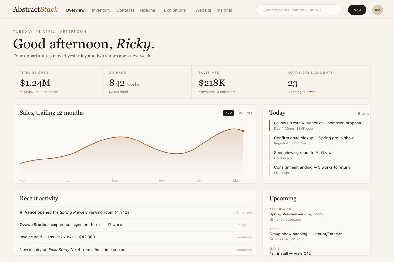Click the '6 min ago' timestamp
Viewport: 394px width, 262px height.
coord(244,213)
